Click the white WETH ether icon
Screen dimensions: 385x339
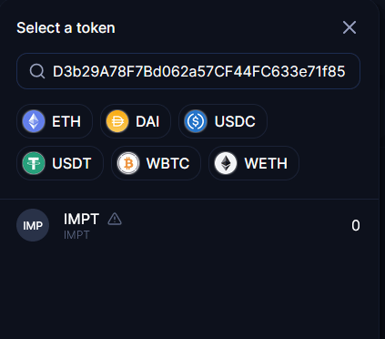point(226,163)
